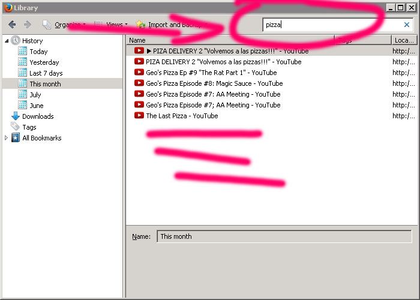Sort by the Location column header
The height and width of the screenshot is (300, 420).
(x=404, y=40)
